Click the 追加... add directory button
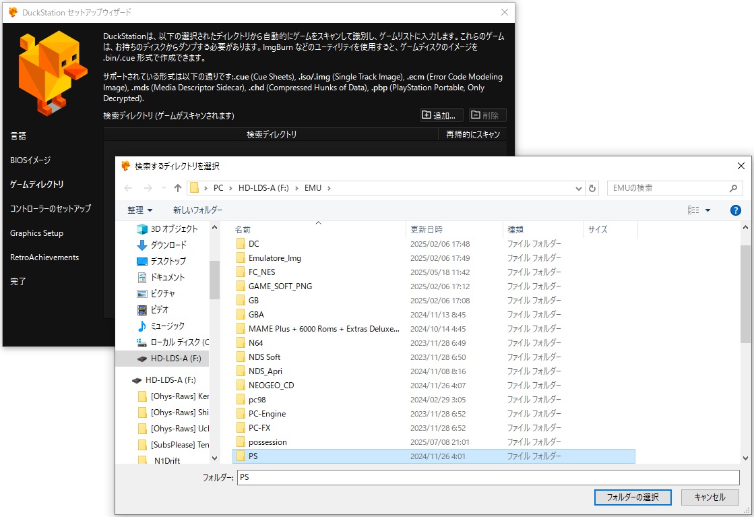The image size is (754, 517). pyautogui.click(x=441, y=115)
